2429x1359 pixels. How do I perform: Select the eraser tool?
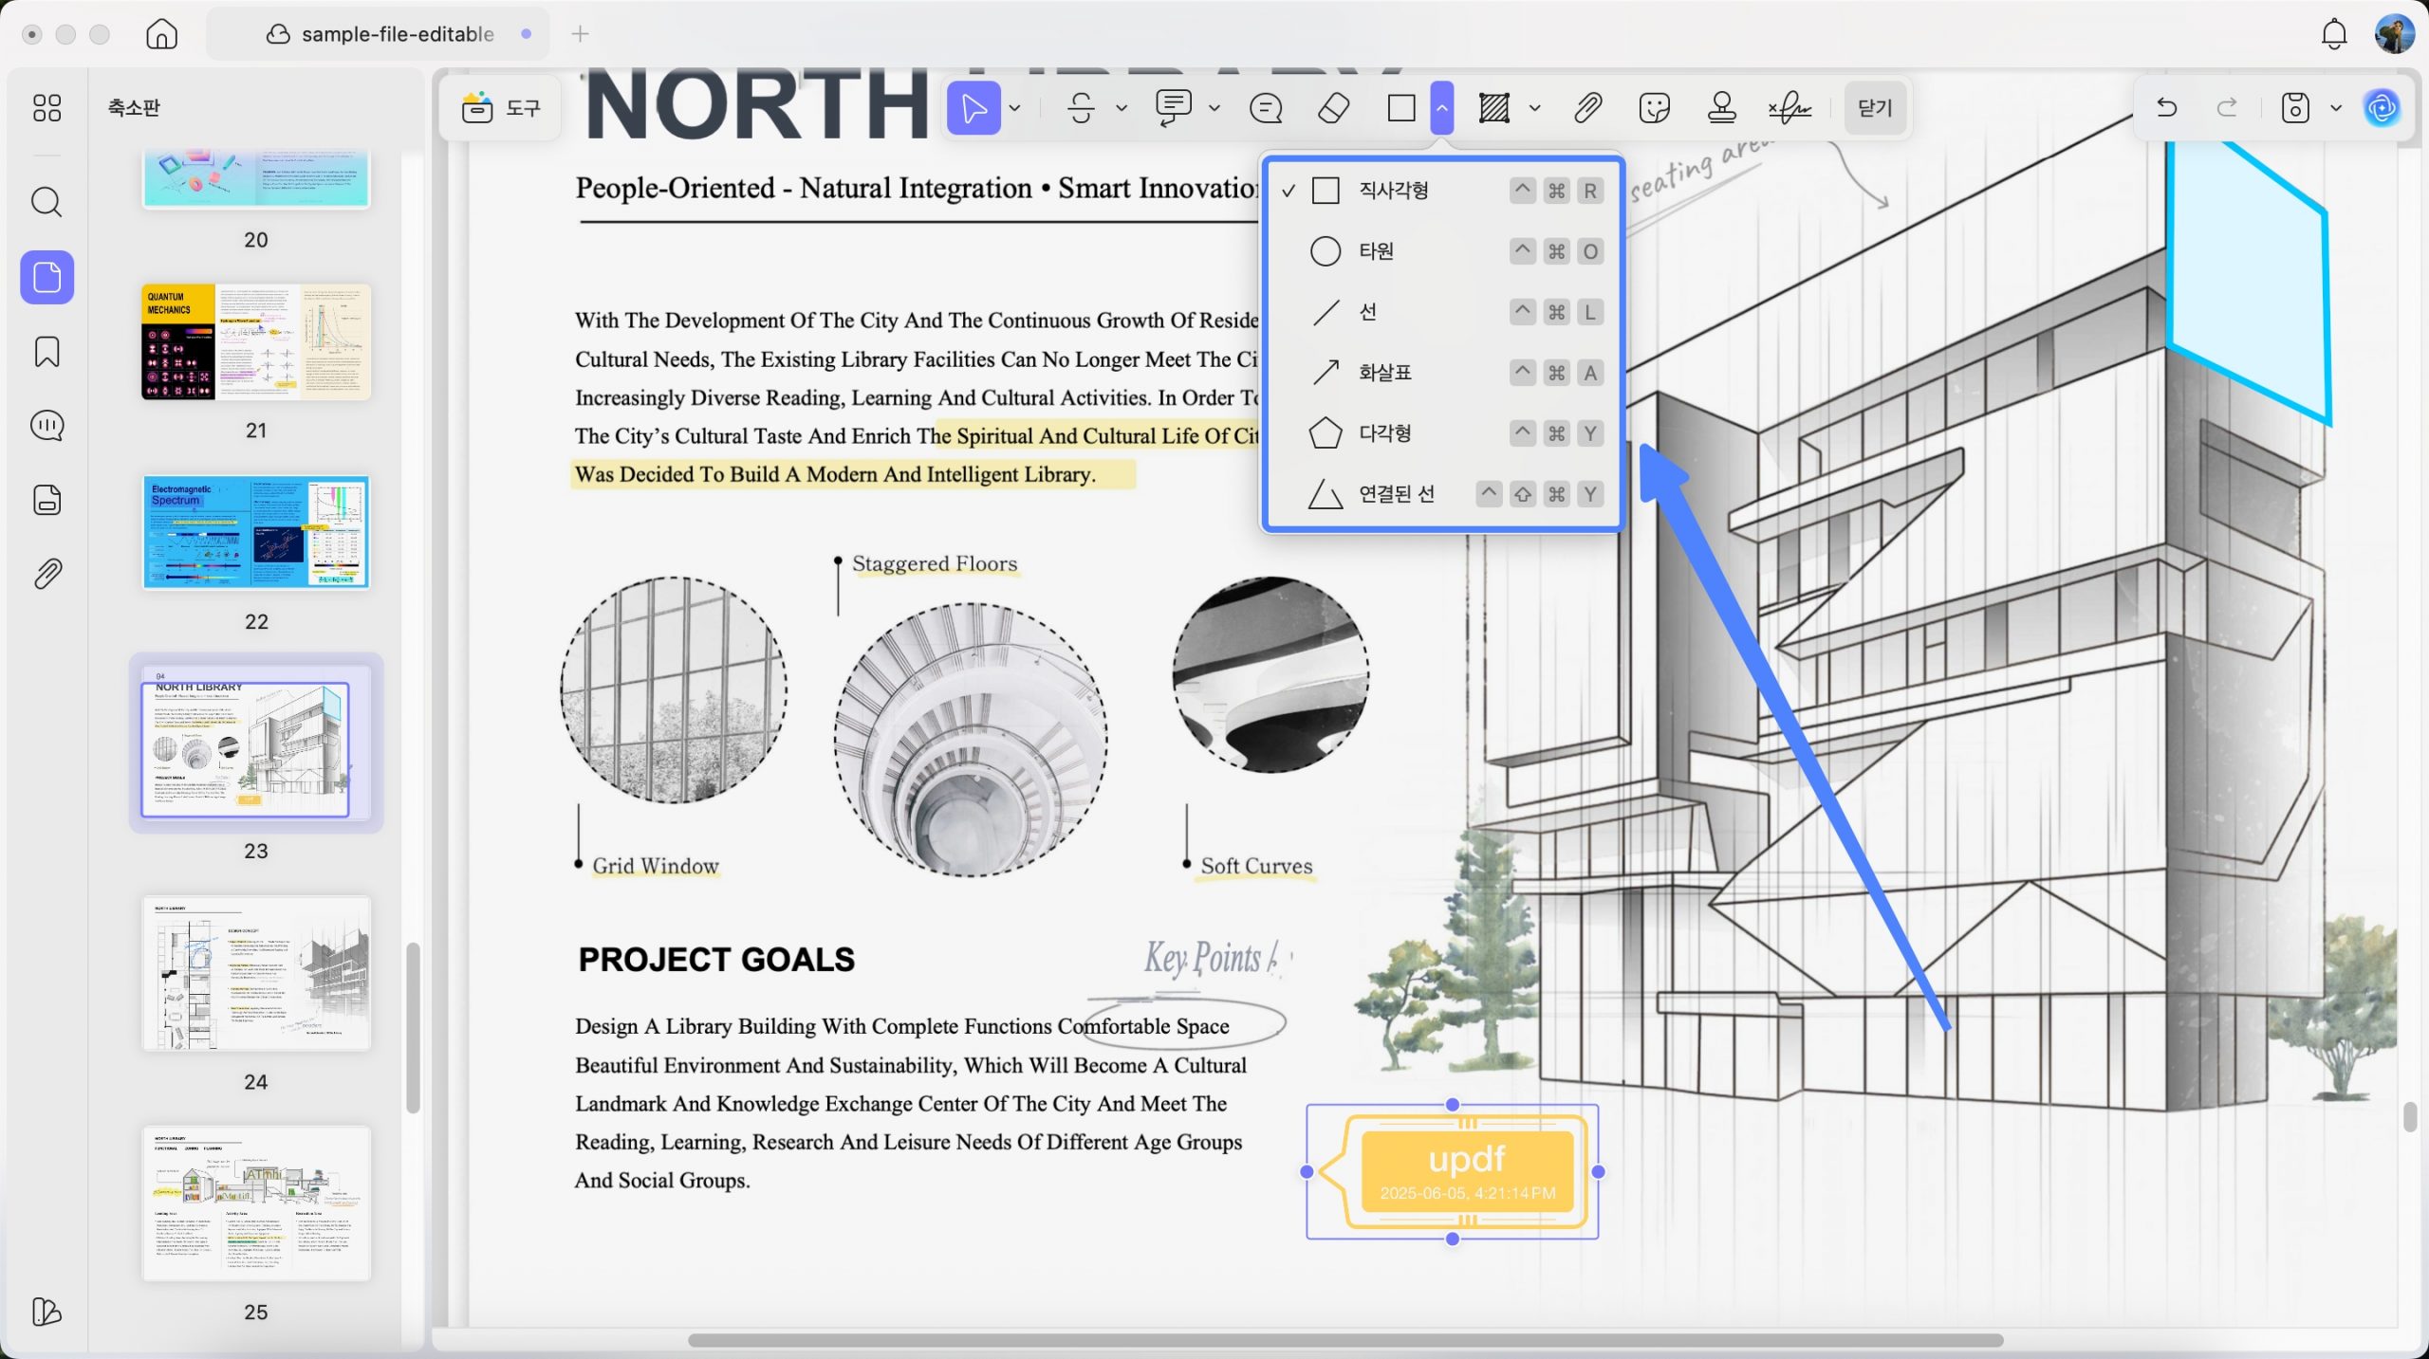(x=1333, y=108)
